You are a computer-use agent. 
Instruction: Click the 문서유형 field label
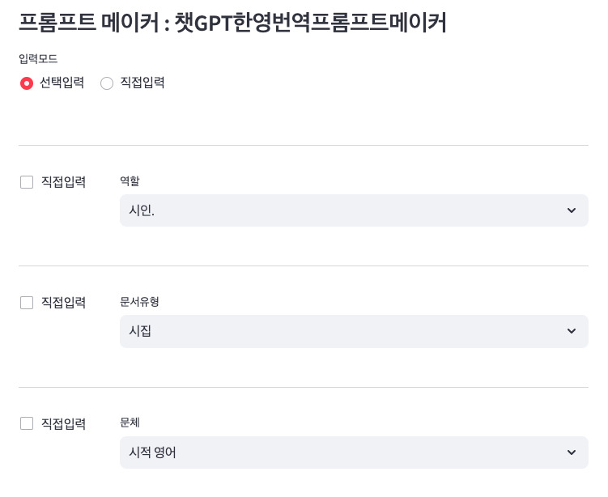(x=139, y=301)
